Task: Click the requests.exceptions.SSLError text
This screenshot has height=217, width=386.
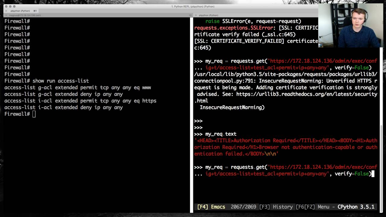Action: pyautogui.click(x=233, y=28)
